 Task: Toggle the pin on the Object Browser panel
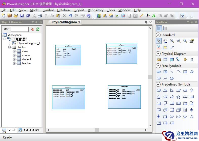tap(36, 22)
